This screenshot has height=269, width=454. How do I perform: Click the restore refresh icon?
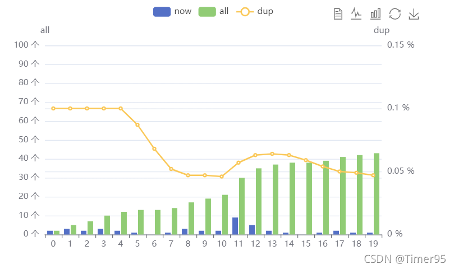395,14
